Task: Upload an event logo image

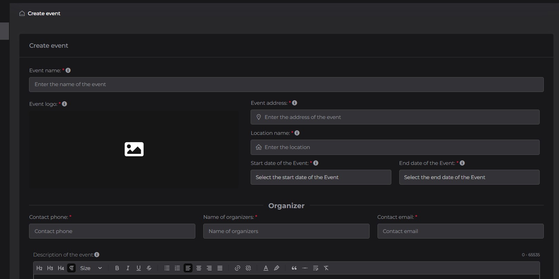Action: pos(134,149)
